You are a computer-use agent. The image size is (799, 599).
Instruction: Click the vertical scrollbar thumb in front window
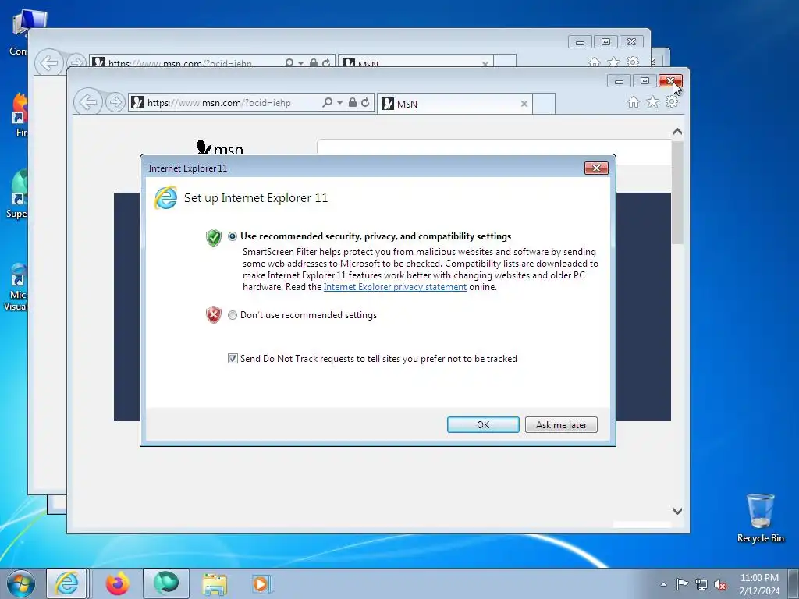[x=677, y=193]
